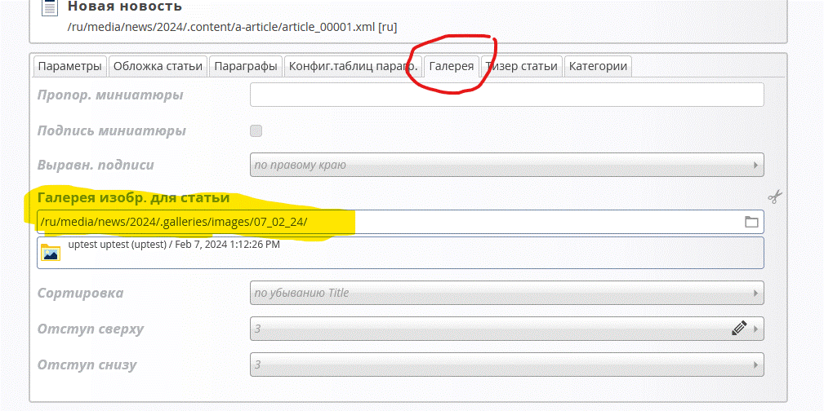
Task: Switch to the Тизер статьи tab
Action: pyautogui.click(x=522, y=66)
